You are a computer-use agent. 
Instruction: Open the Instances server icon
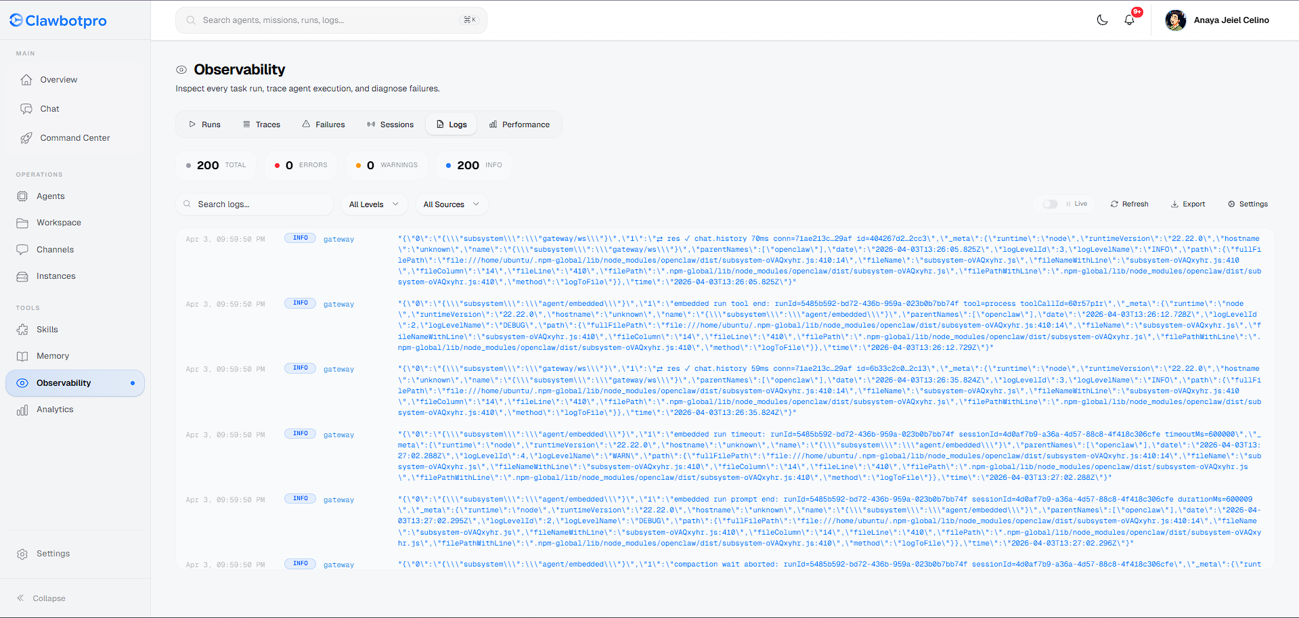click(22, 276)
